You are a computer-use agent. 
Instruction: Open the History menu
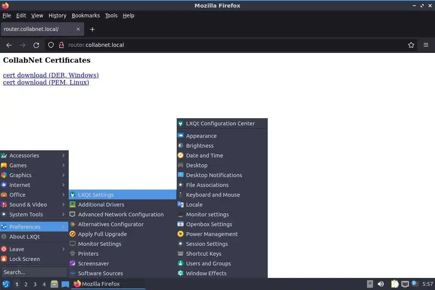click(x=57, y=15)
